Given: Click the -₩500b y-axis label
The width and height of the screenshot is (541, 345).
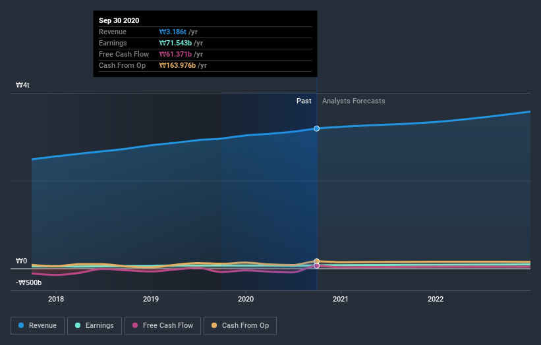Looking at the screenshot, I should pyautogui.click(x=28, y=282).
